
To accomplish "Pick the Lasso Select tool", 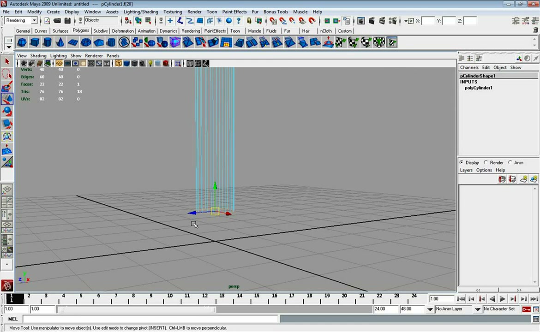I will (7, 74).
